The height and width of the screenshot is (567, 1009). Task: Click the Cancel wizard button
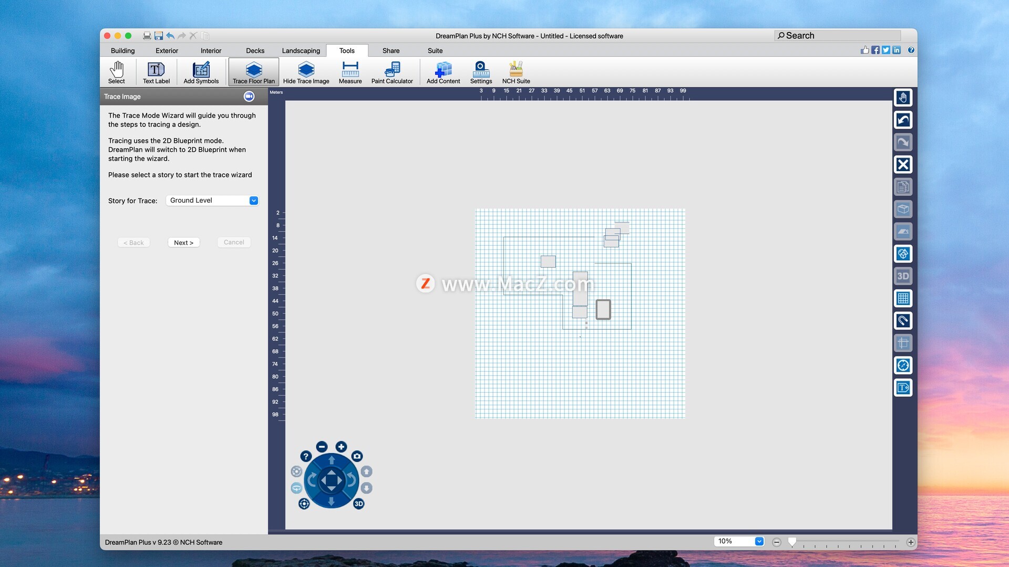coord(234,243)
